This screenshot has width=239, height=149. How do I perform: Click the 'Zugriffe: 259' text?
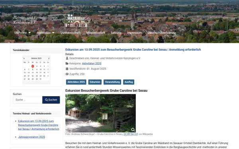(x=77, y=74)
